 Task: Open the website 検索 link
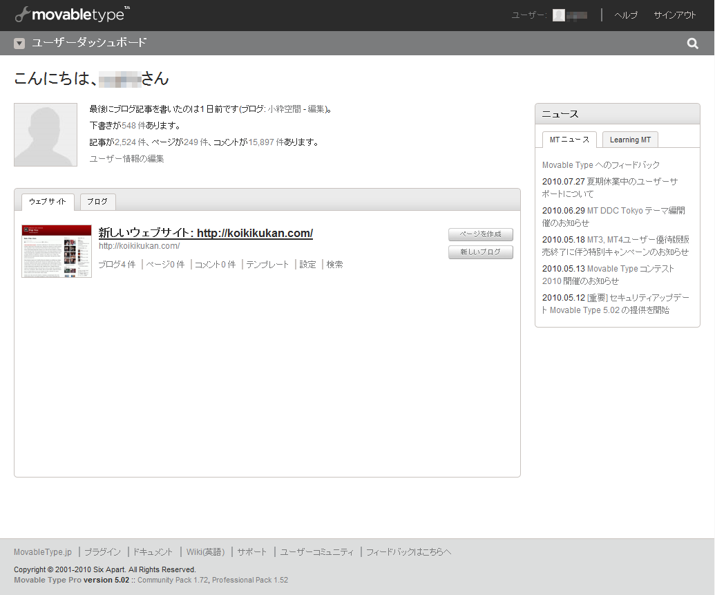[x=334, y=264]
